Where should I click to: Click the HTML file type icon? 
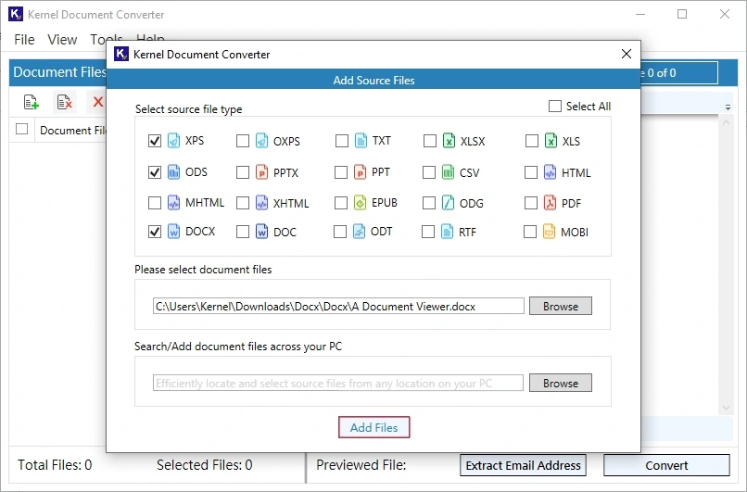(x=550, y=172)
